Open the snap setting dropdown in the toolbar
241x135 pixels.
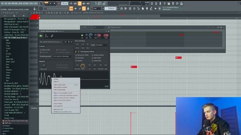tap(97, 9)
